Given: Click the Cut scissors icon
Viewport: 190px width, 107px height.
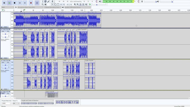Looking at the screenshot, I should [x=52, y=4].
